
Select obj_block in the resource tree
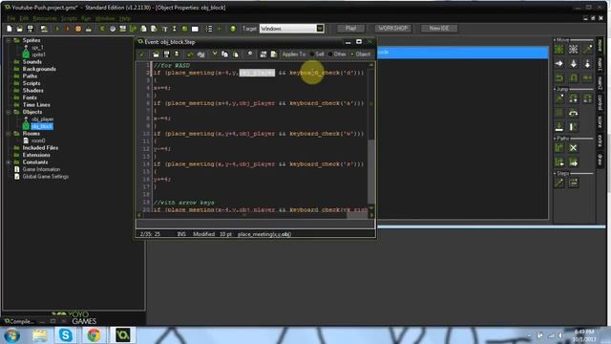pyautogui.click(x=42, y=126)
